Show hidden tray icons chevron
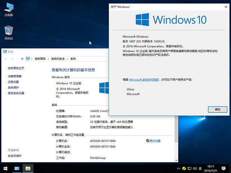Image resolution: width=231 pixels, height=173 pixels. (x=178, y=168)
